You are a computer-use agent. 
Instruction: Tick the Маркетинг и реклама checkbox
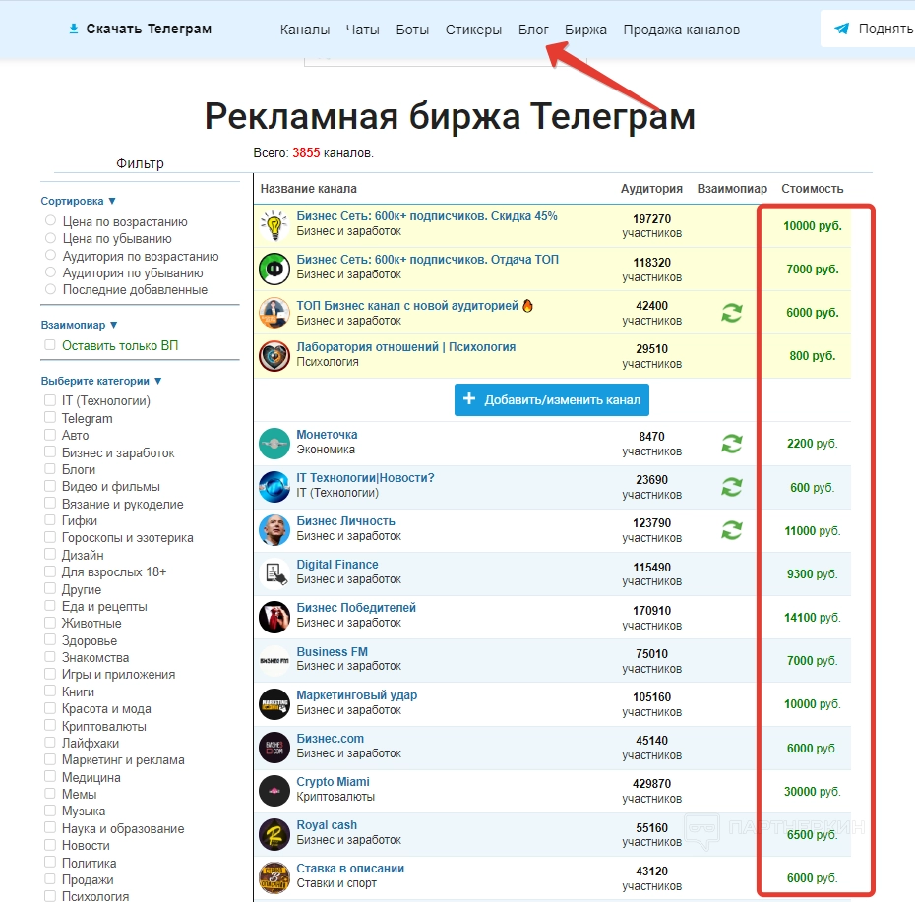50,759
